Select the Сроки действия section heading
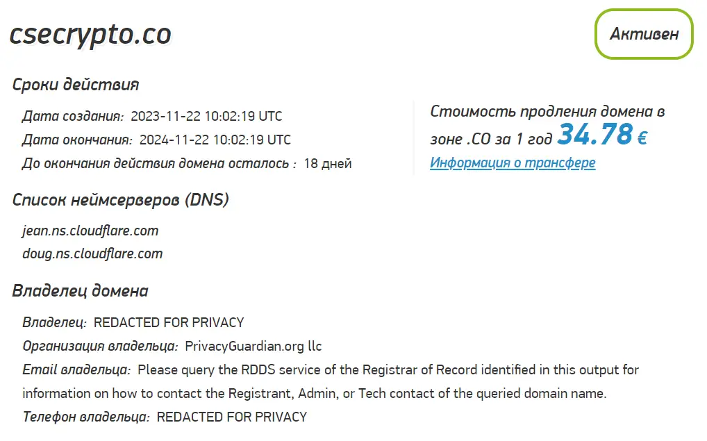The image size is (707, 441). point(76,84)
